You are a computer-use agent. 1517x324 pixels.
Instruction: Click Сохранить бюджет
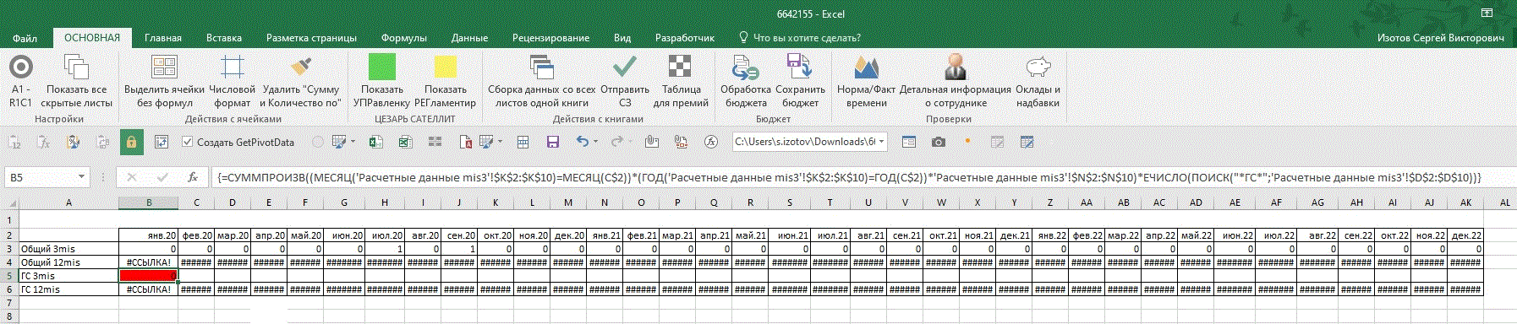[800, 81]
